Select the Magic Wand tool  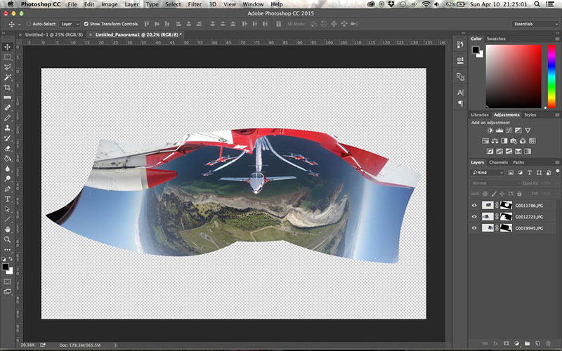[x=7, y=77]
